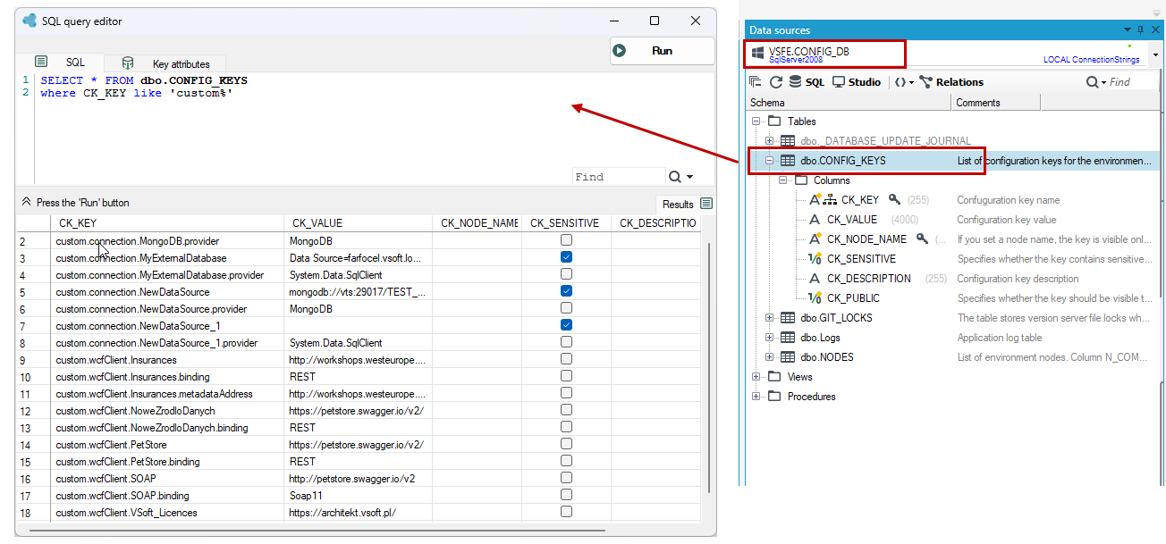Click the boolean type icon of CK_PUBLIC
1166x544 pixels.
click(815, 298)
